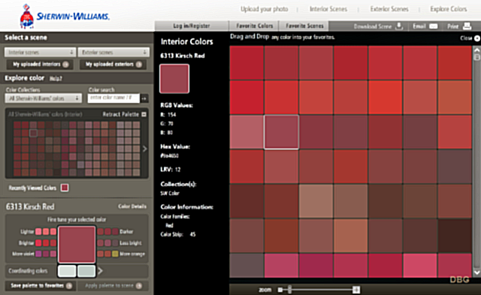
Task: Click the icon beside Apply palette to scene
Action: point(139,286)
